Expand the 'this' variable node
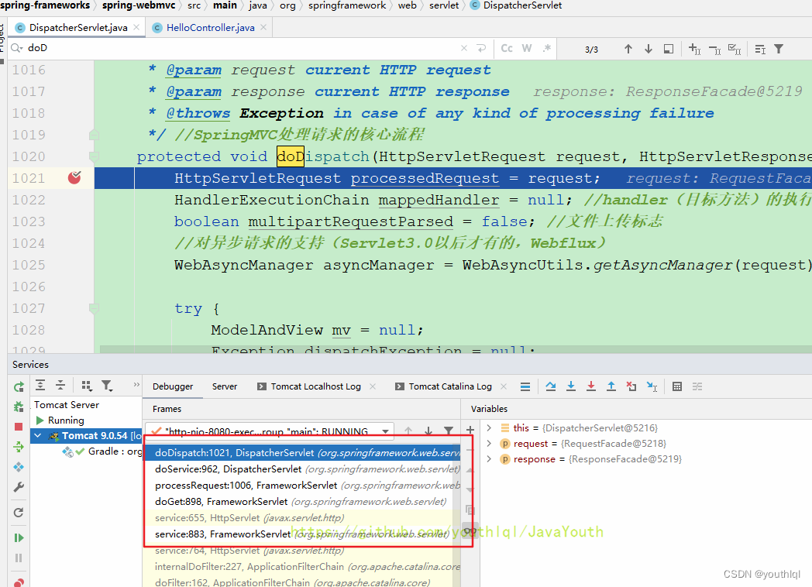This screenshot has width=812, height=587. click(489, 427)
